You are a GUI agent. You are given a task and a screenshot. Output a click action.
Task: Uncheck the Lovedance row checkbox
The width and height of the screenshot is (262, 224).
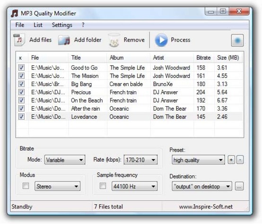21,117
